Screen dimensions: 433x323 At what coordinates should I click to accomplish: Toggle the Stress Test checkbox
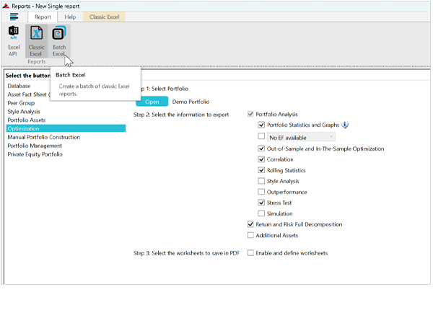(x=261, y=203)
